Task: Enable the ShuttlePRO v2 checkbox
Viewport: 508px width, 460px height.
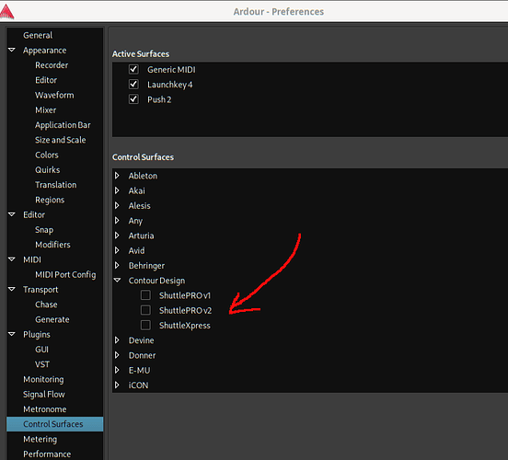Action: tap(145, 310)
